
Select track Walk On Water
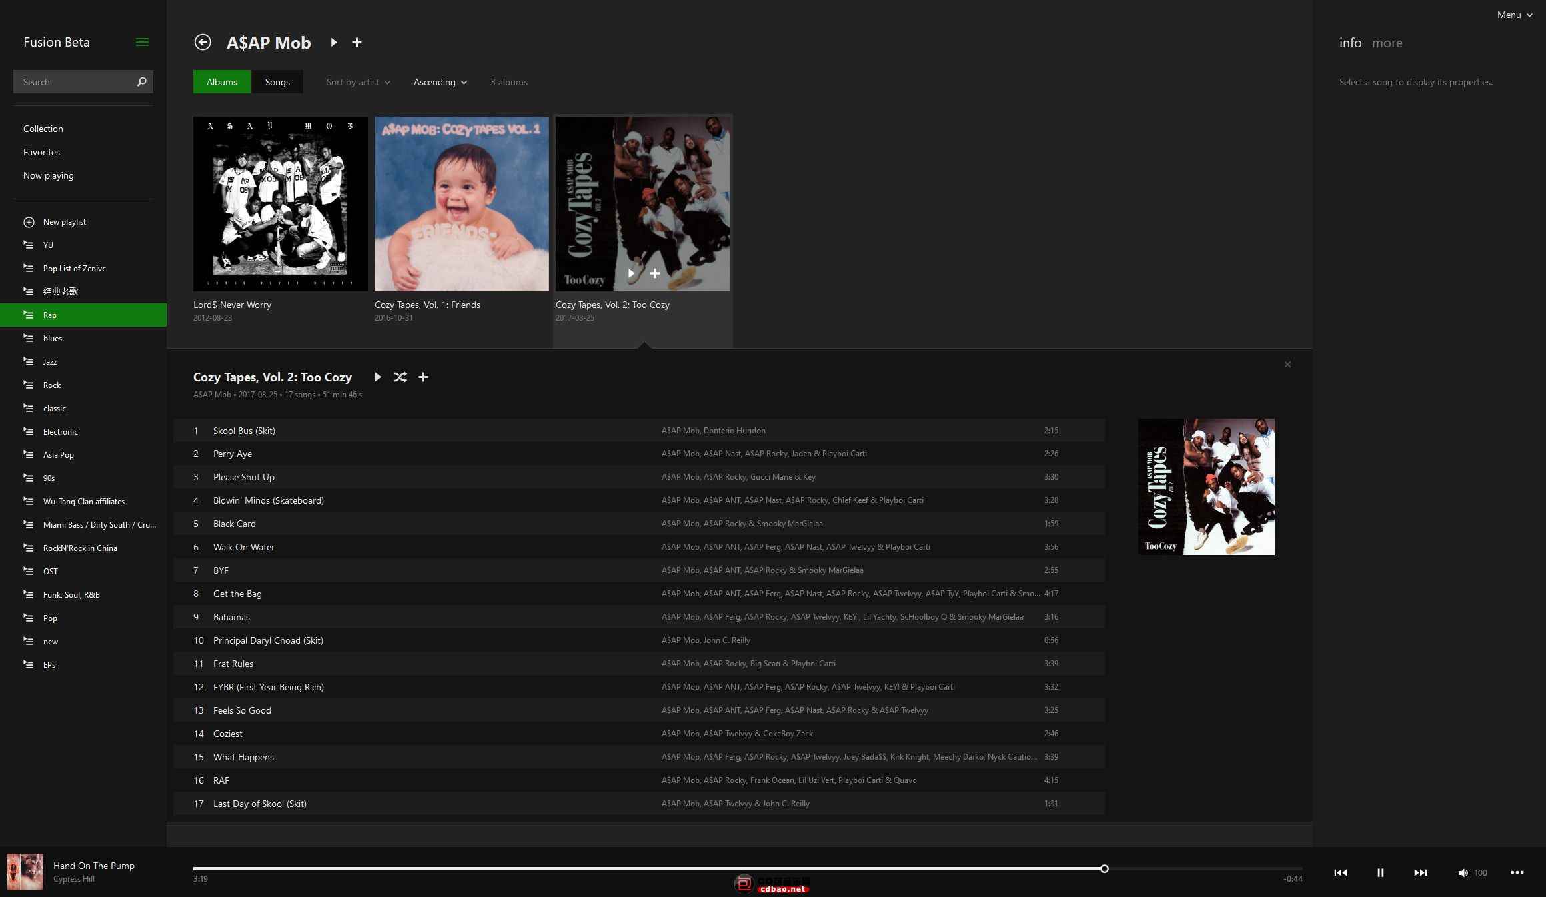(639, 547)
